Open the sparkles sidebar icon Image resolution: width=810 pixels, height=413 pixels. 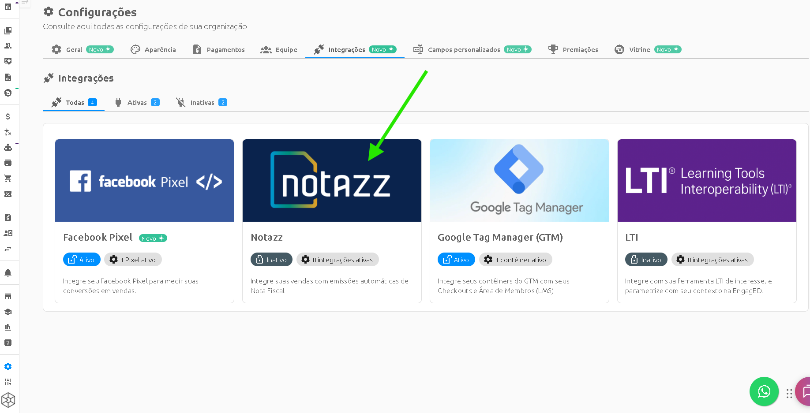tap(8, 132)
